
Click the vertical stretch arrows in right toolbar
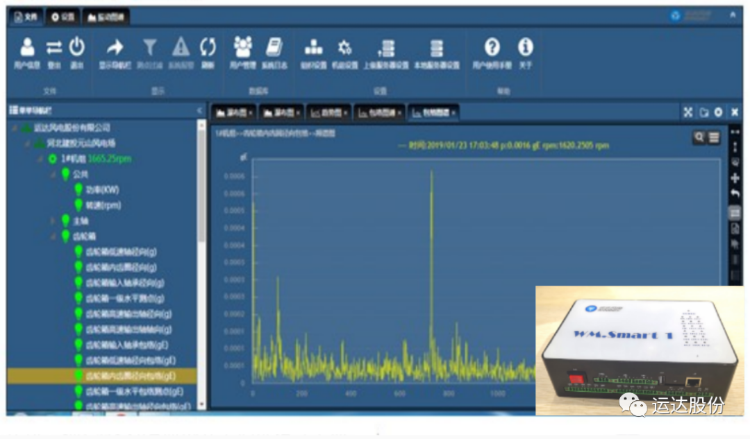(735, 147)
